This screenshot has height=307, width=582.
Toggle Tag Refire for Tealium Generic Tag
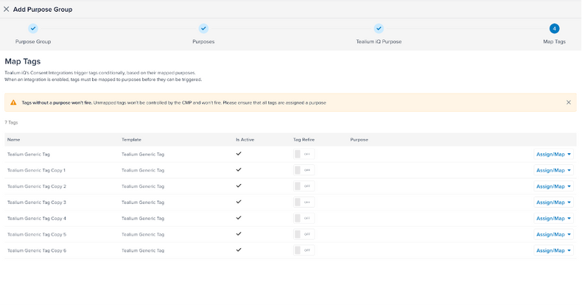point(303,154)
